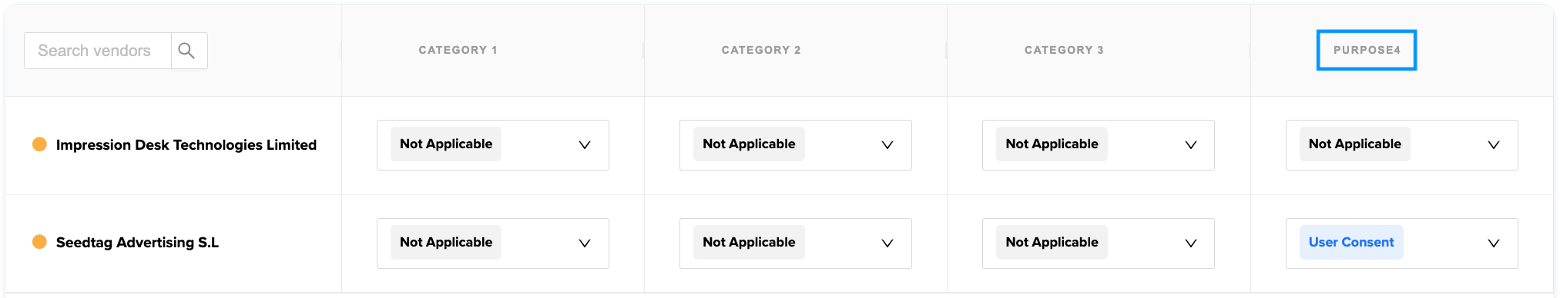Select the CATEGORY 1 column header
The width and height of the screenshot is (1560, 298).
click(x=458, y=50)
